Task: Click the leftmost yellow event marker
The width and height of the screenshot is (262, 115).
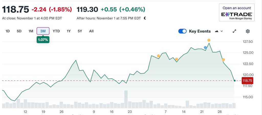Action: tap(158, 56)
